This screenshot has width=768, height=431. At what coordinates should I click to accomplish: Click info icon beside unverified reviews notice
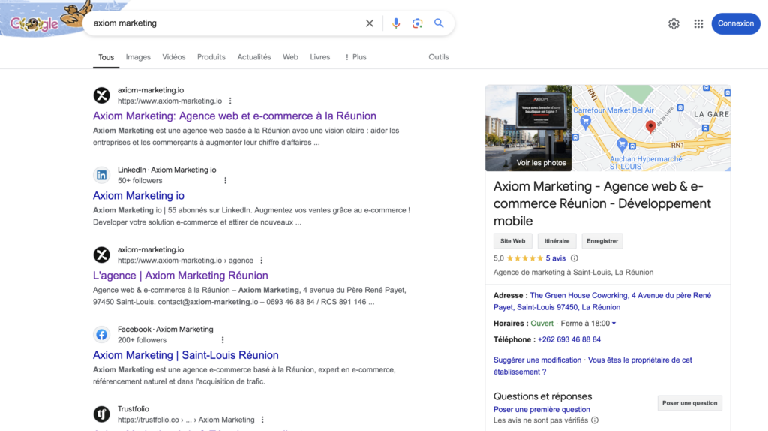pyautogui.click(x=595, y=420)
